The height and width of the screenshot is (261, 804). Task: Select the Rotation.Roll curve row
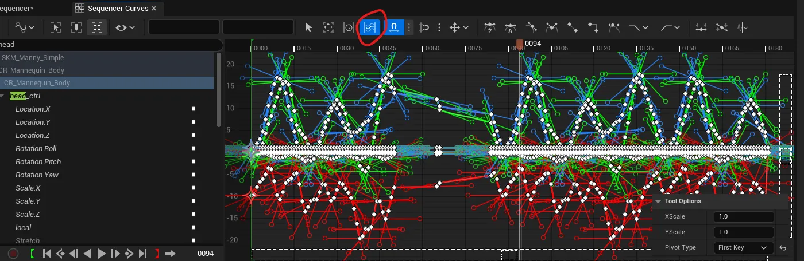tap(107, 148)
